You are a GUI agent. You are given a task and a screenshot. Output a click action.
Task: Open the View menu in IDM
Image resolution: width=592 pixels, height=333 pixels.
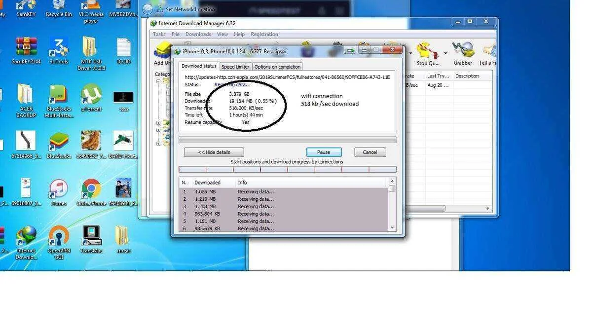pyautogui.click(x=222, y=35)
